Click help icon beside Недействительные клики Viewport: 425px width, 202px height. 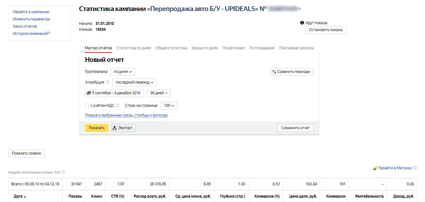pyautogui.click(x=63, y=172)
